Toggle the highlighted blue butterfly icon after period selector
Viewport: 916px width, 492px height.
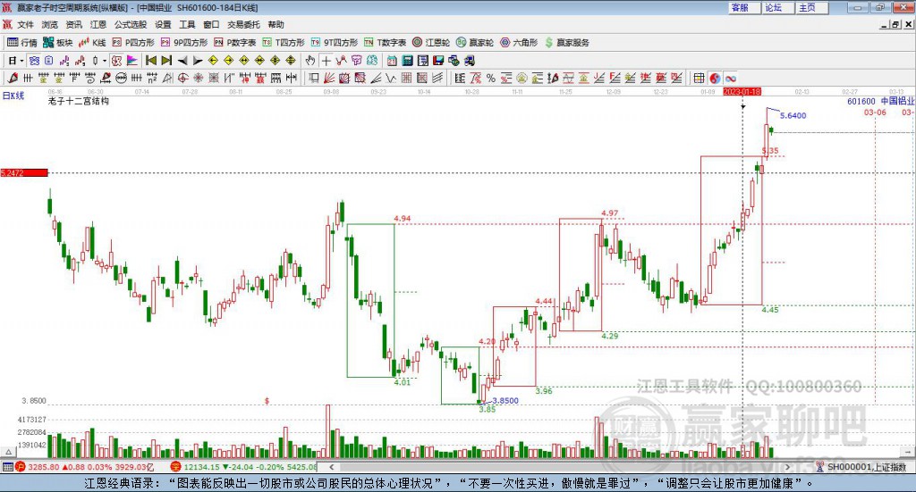(x=34, y=61)
